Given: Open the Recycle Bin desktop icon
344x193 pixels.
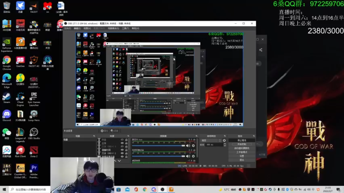Looking at the screenshot, I should point(6,7).
